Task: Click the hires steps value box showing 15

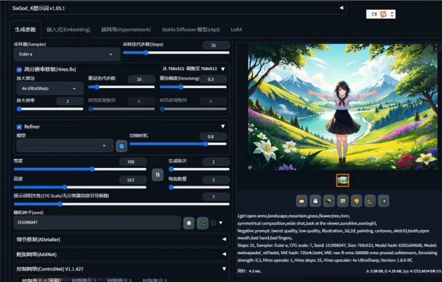Action: click(141, 79)
